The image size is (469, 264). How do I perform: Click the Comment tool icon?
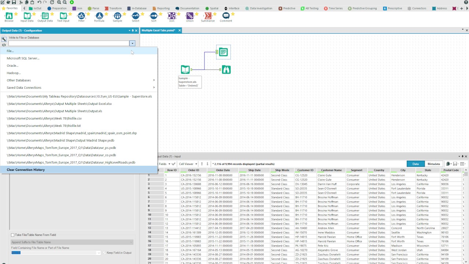click(x=226, y=15)
